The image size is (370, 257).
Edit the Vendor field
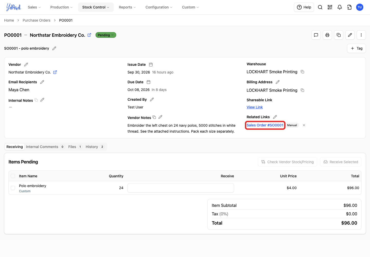click(26, 65)
